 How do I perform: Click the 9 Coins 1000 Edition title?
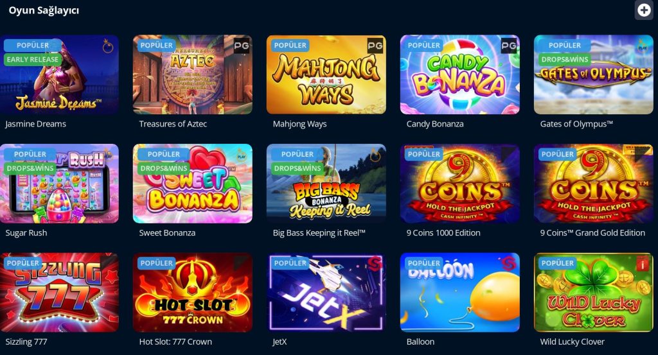coord(443,232)
